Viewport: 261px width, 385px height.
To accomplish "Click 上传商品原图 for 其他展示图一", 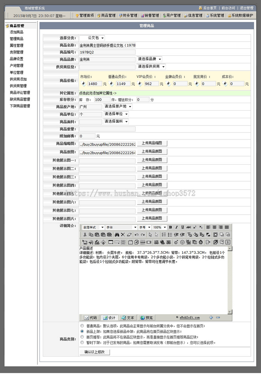I will [152, 160].
